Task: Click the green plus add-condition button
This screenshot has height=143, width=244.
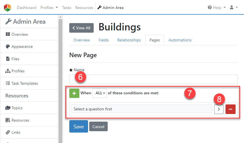Action: pyautogui.click(x=74, y=93)
